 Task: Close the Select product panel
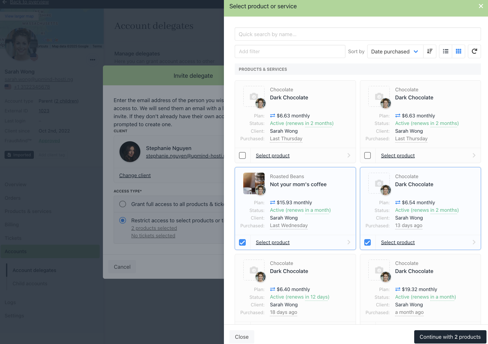click(481, 6)
